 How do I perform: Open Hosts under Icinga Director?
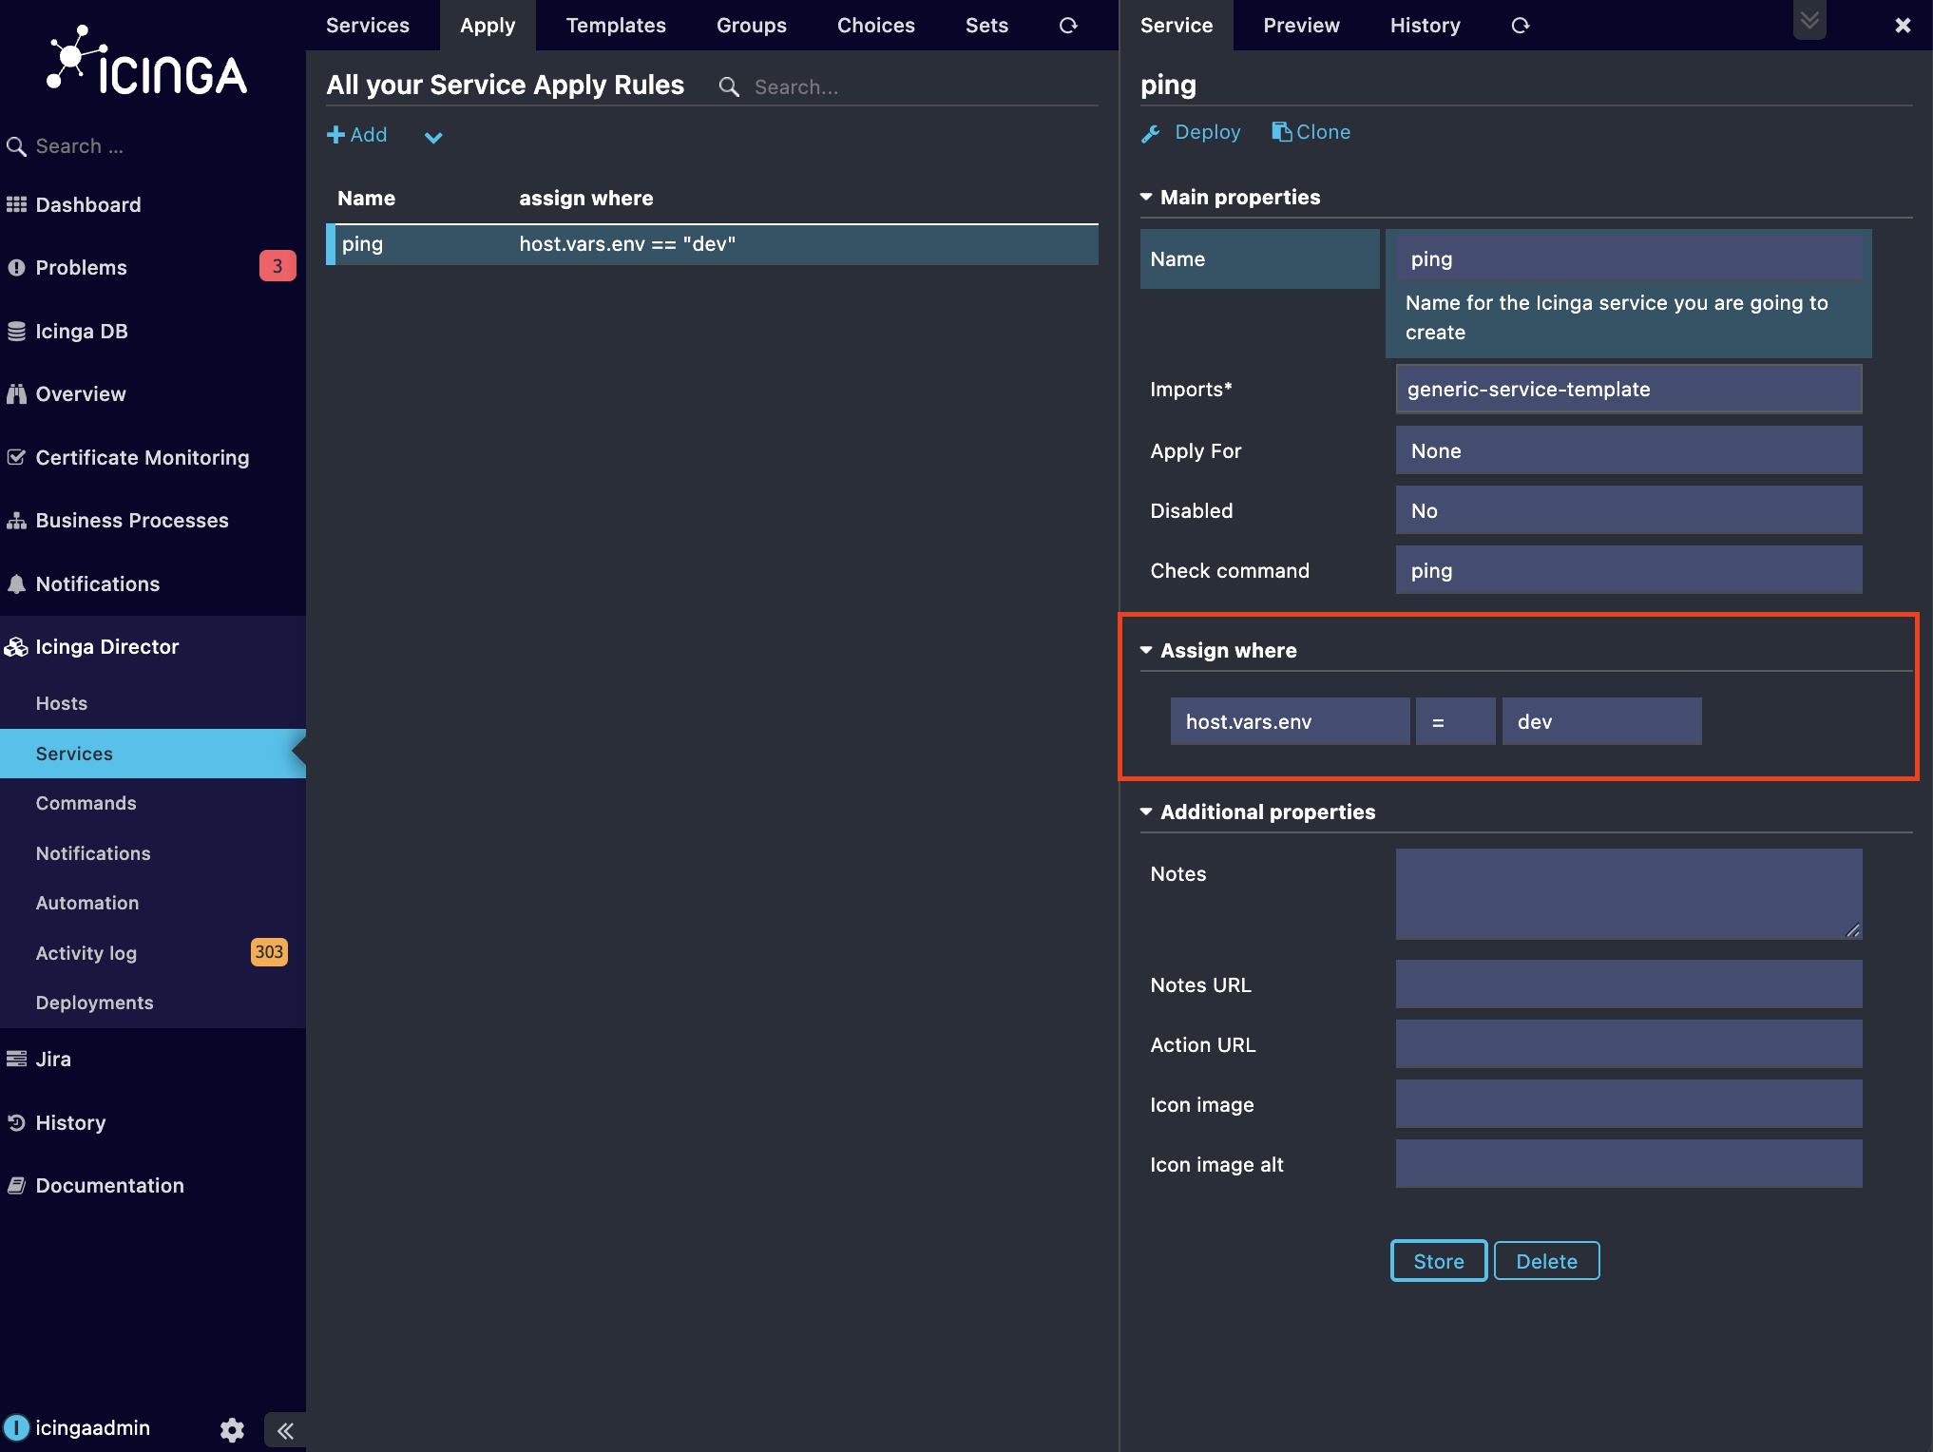coord(62,704)
